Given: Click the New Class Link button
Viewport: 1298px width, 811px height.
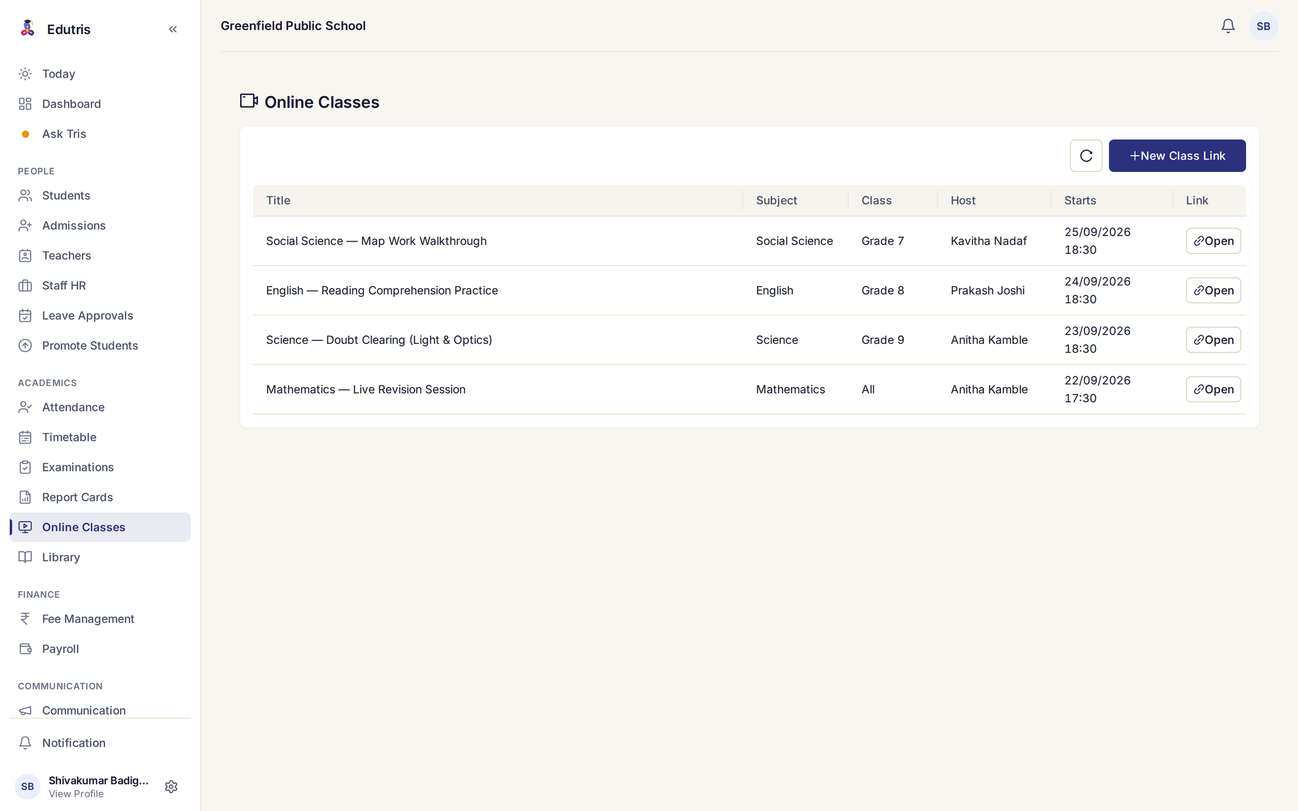Looking at the screenshot, I should tap(1177, 156).
